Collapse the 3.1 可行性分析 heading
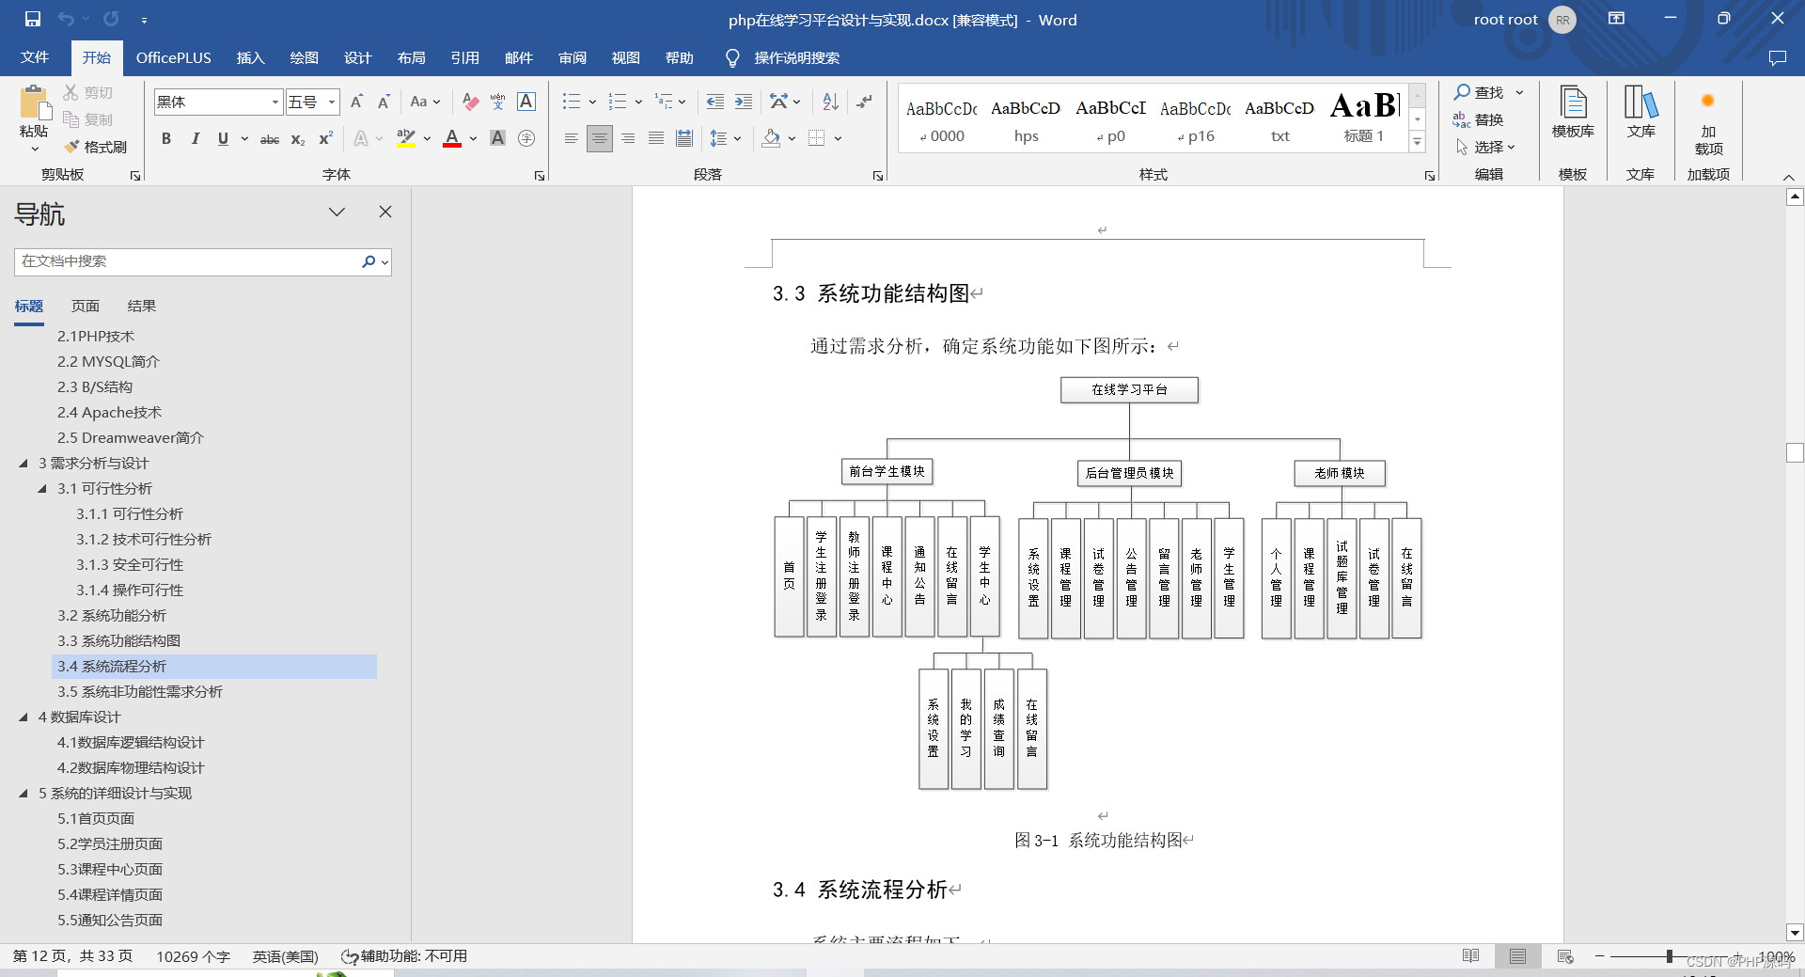Image resolution: width=1805 pixels, height=977 pixels. [x=42, y=489]
